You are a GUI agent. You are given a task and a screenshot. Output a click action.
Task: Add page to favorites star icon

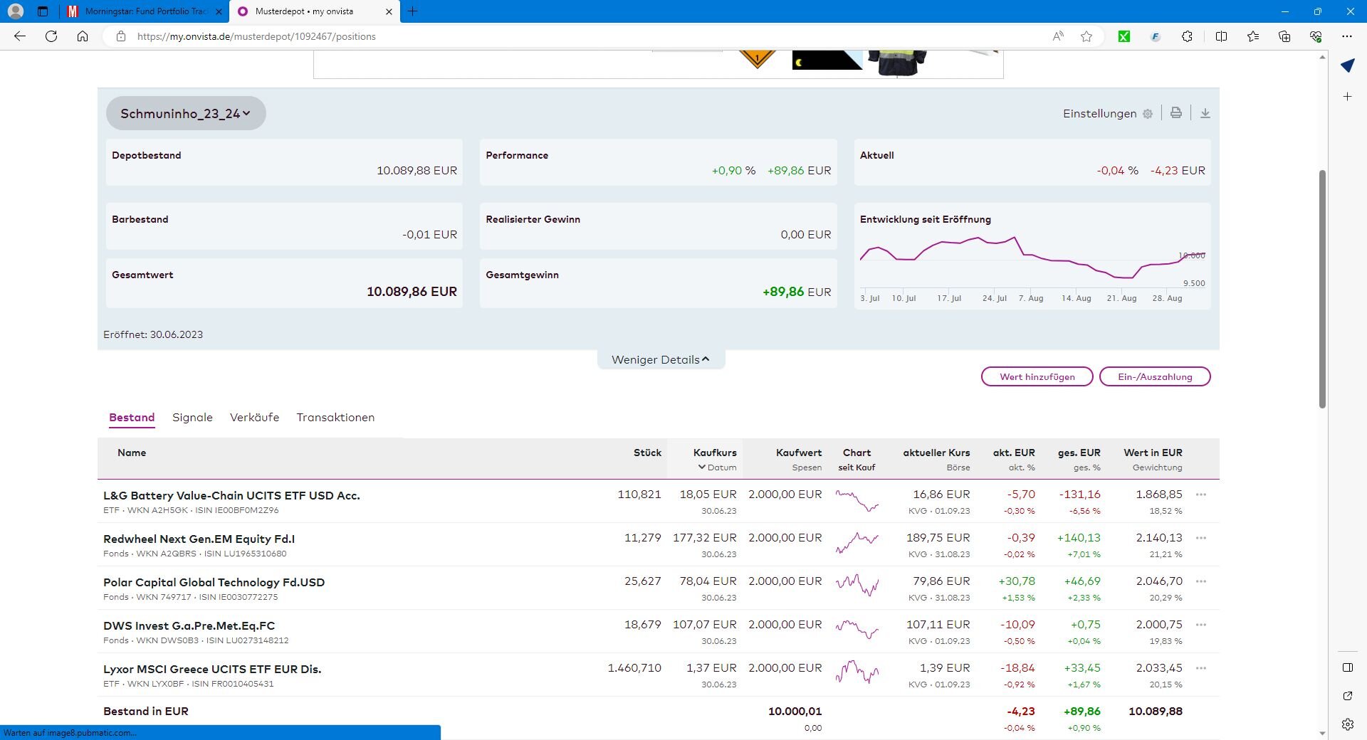[x=1086, y=36]
